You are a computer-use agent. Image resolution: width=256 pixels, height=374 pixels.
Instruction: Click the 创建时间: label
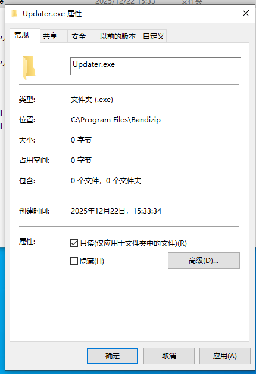[x=34, y=211]
